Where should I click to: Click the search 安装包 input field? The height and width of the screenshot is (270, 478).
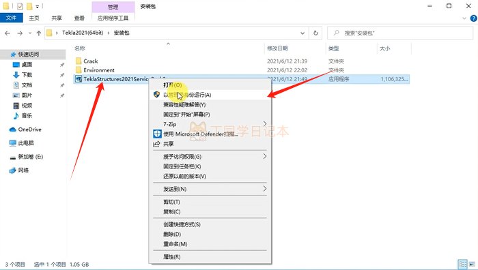400,33
